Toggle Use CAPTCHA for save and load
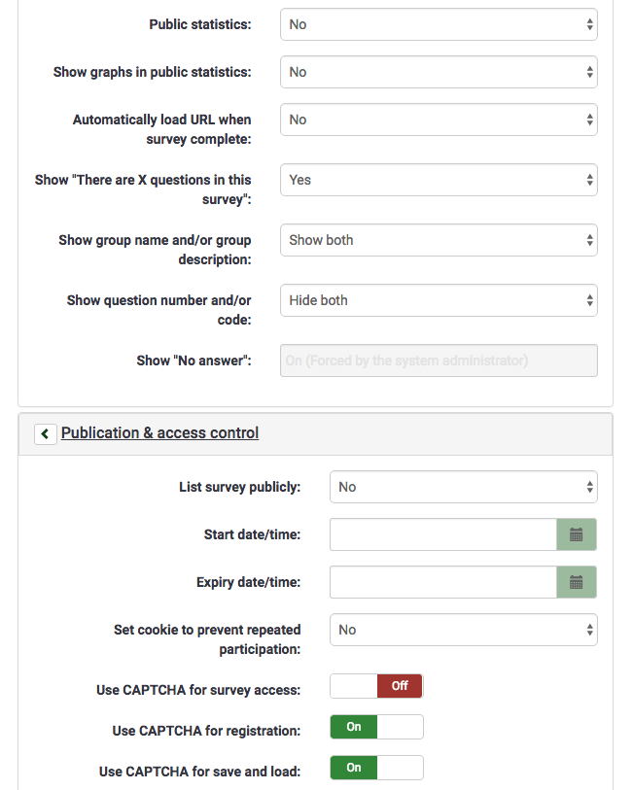Image resolution: width=633 pixels, height=790 pixels. (376, 768)
